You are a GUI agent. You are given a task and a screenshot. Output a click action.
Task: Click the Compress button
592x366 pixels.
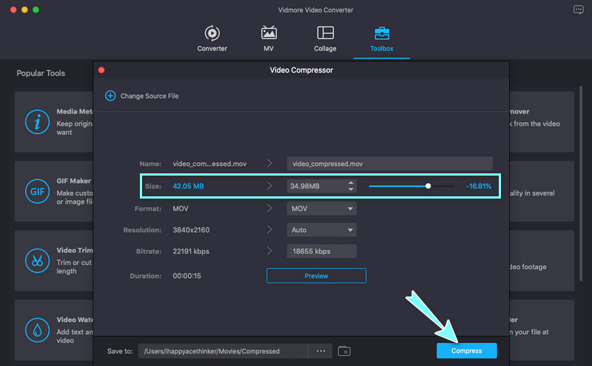click(466, 350)
